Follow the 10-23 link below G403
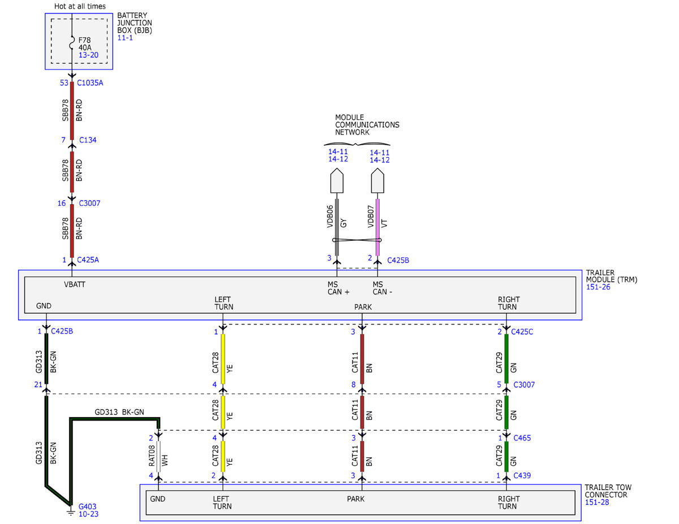Image resolution: width=679 pixels, height=524 pixels. (x=88, y=514)
